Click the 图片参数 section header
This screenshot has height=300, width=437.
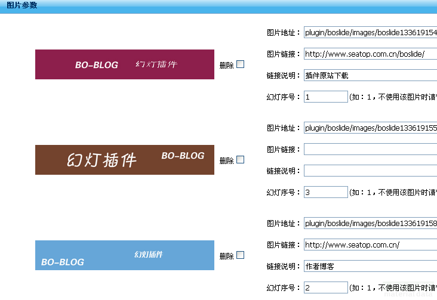click(21, 5)
